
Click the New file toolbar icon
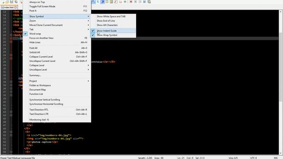click(3, 2)
